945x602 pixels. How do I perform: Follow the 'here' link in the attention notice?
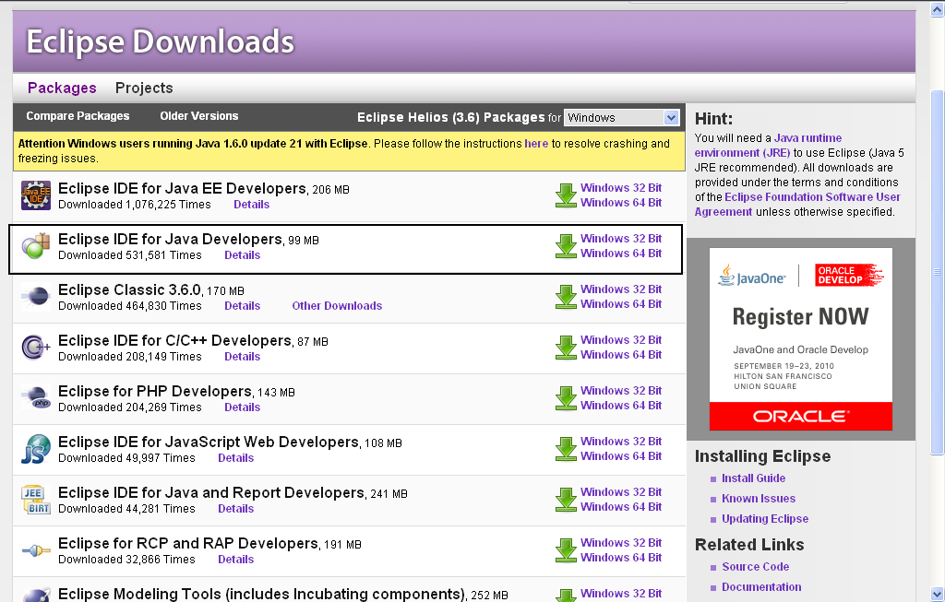(536, 143)
